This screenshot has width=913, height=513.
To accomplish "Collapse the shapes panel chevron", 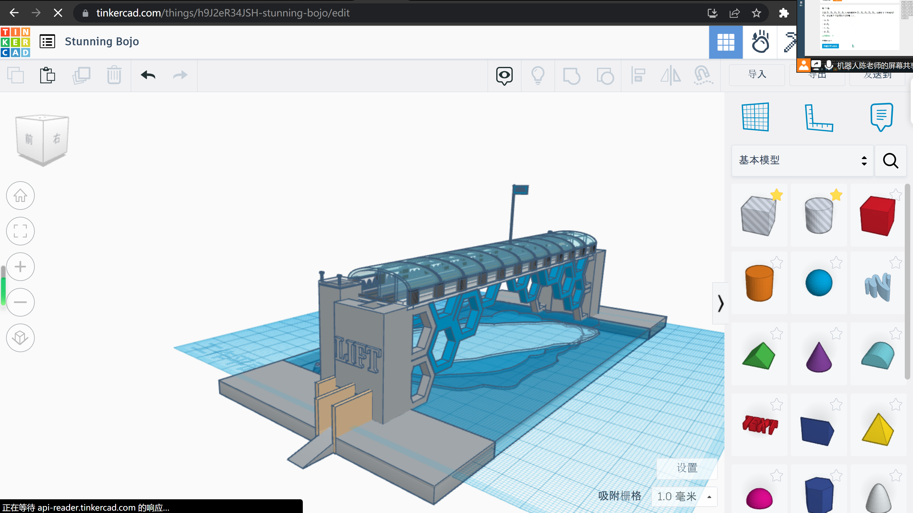I will (720, 303).
